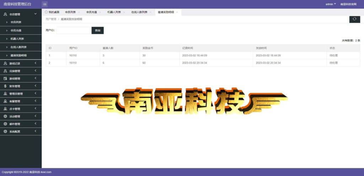Click the 客服管理 sidebar icon

pos(5,101)
